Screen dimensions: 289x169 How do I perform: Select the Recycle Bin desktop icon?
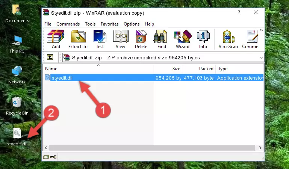tap(17, 106)
